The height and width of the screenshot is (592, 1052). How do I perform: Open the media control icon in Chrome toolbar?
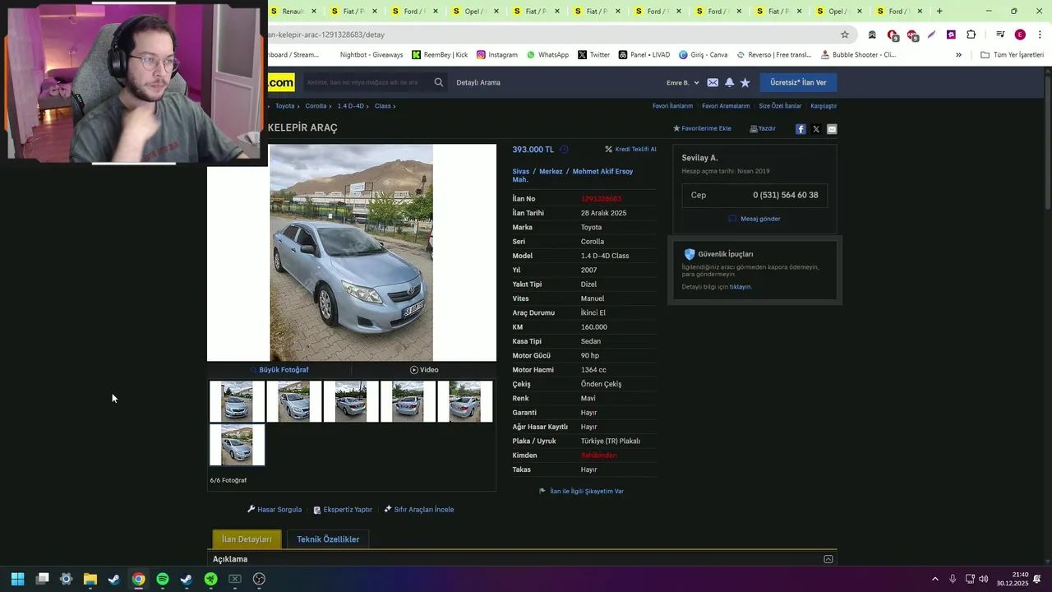(999, 35)
